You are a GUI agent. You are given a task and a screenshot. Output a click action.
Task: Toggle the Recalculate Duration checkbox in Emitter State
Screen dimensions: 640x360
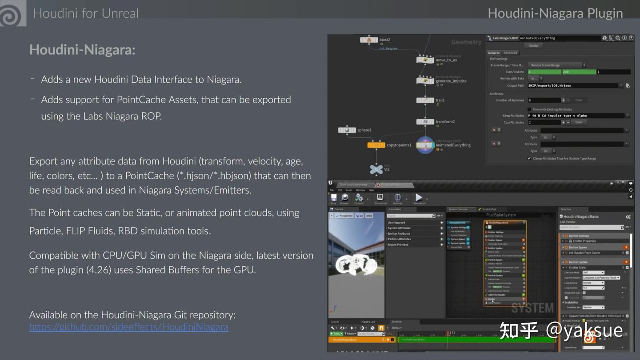[584, 293]
